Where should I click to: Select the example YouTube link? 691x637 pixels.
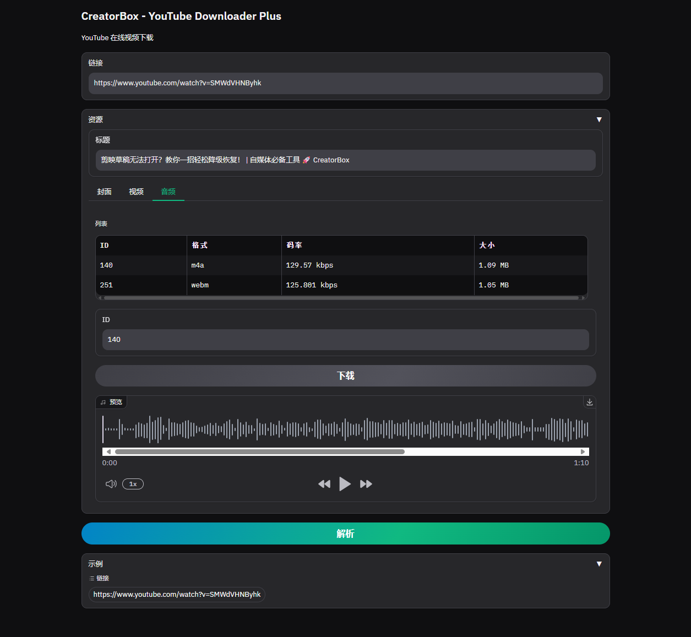coord(177,595)
